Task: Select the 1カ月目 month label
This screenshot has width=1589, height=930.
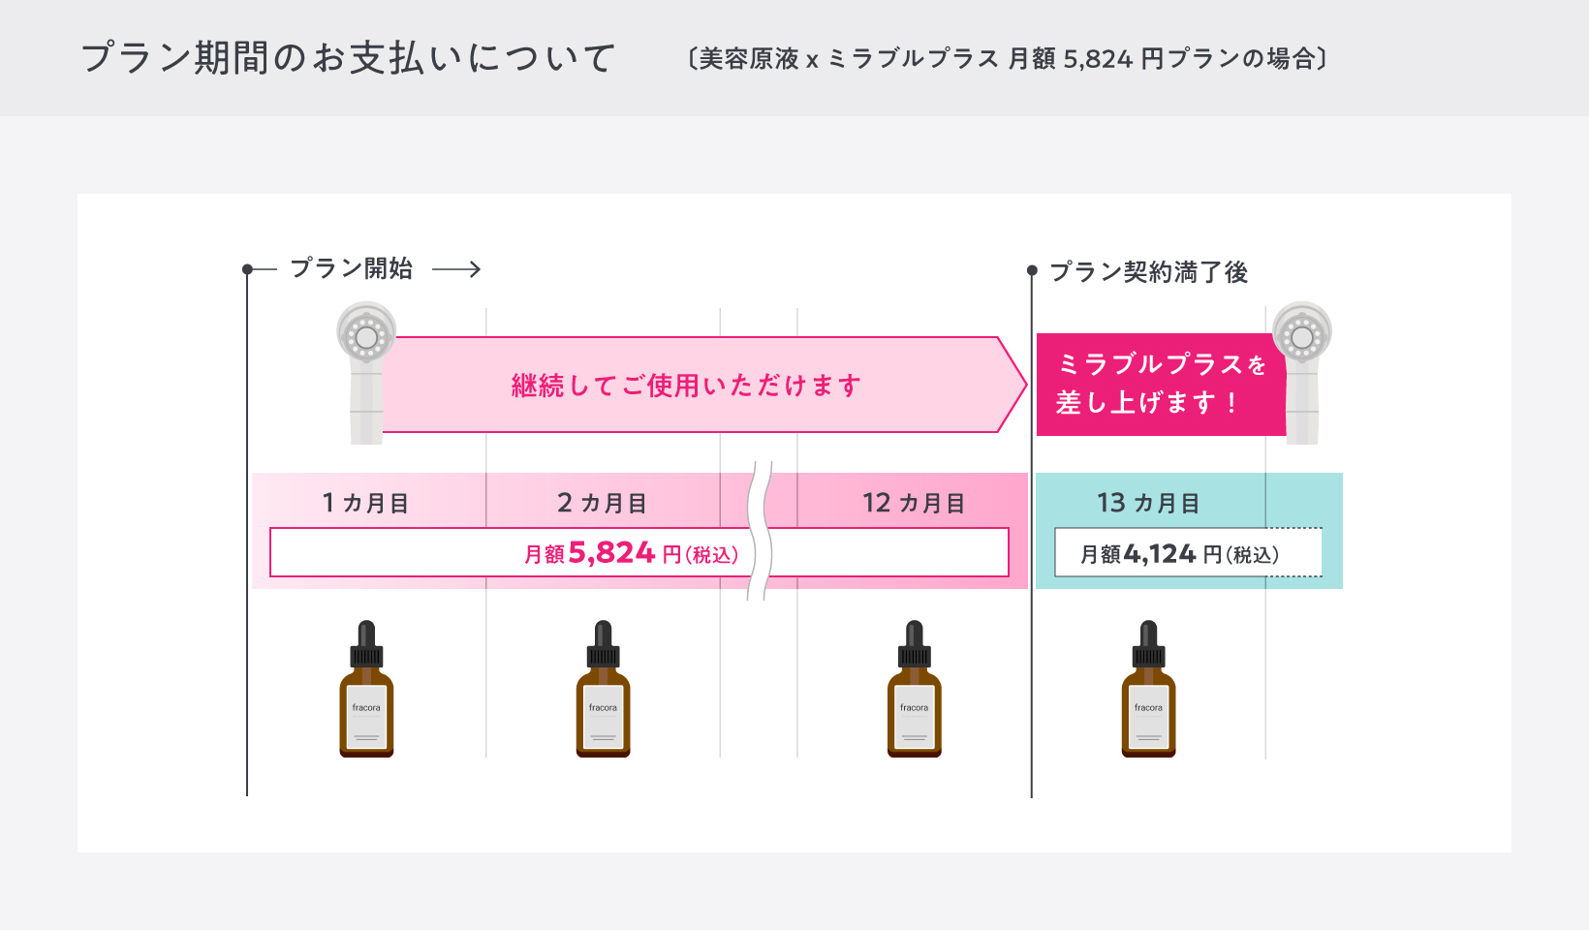Action: point(365,503)
